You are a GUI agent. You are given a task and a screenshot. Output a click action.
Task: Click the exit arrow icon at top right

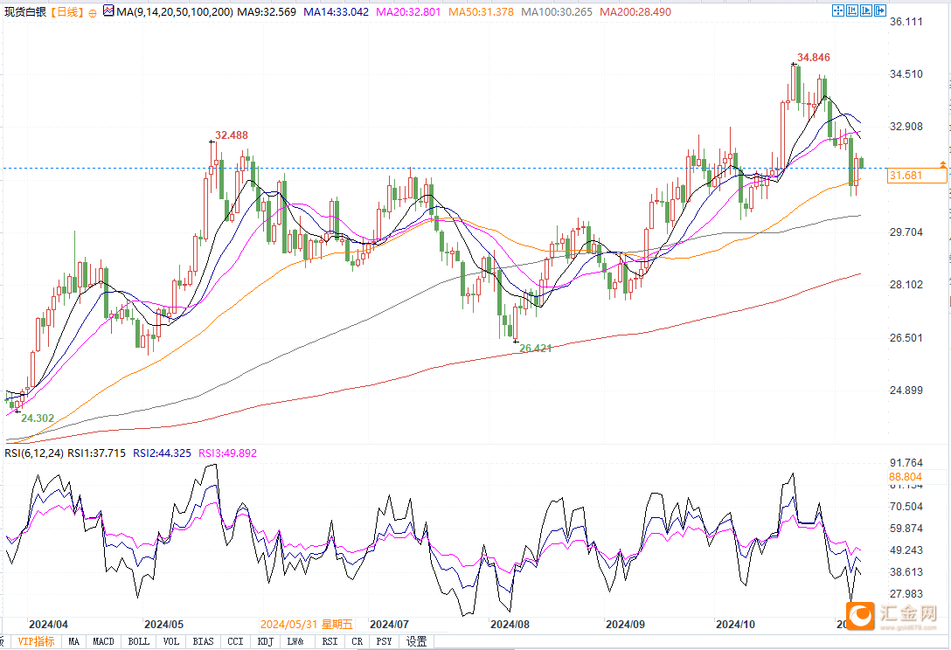880,10
